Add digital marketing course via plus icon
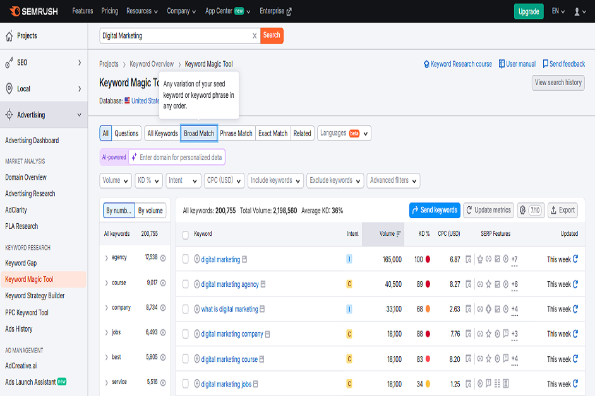Image resolution: width=595 pixels, height=396 pixels. click(x=197, y=359)
